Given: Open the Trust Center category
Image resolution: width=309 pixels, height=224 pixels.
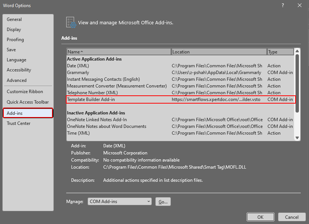Looking at the screenshot, I should coord(19,123).
